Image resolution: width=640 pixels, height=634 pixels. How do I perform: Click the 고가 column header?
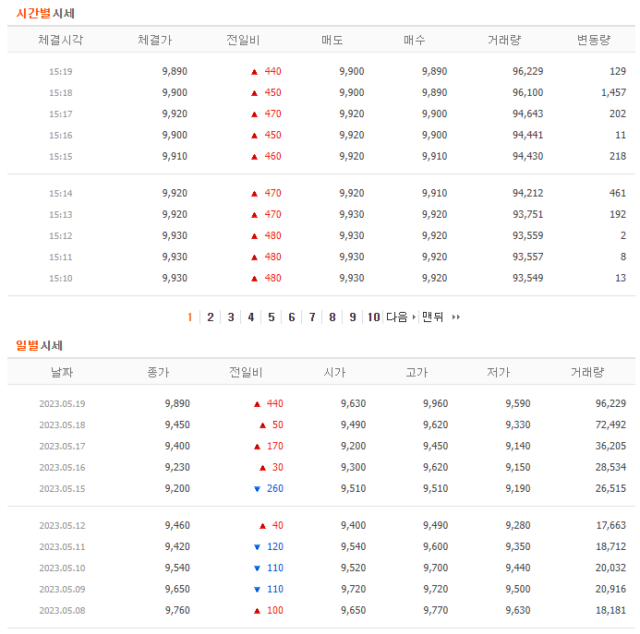point(417,372)
